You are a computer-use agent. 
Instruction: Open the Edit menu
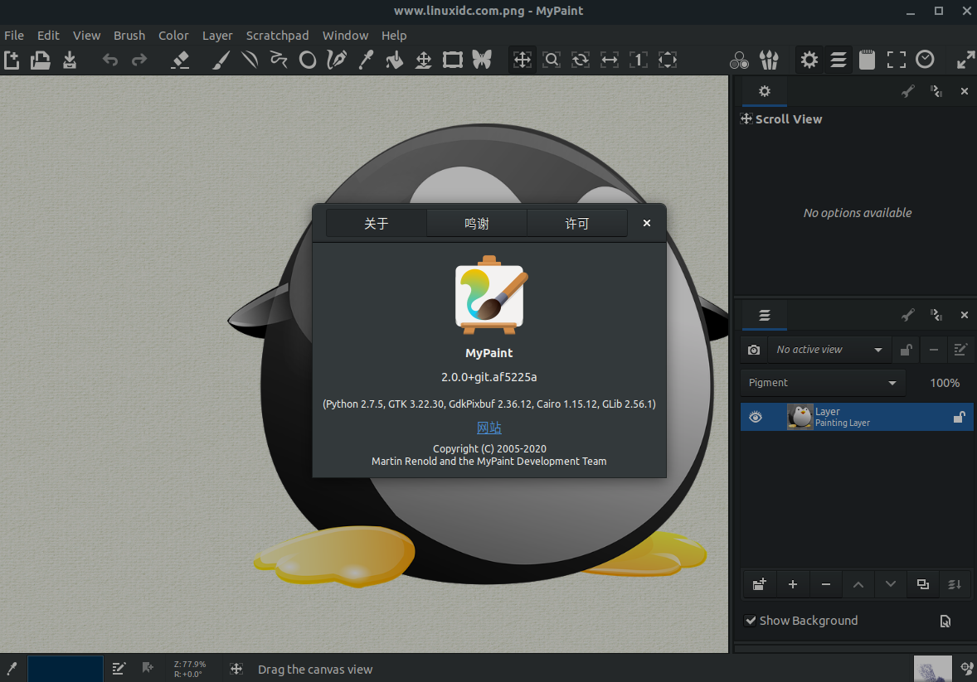tap(48, 36)
